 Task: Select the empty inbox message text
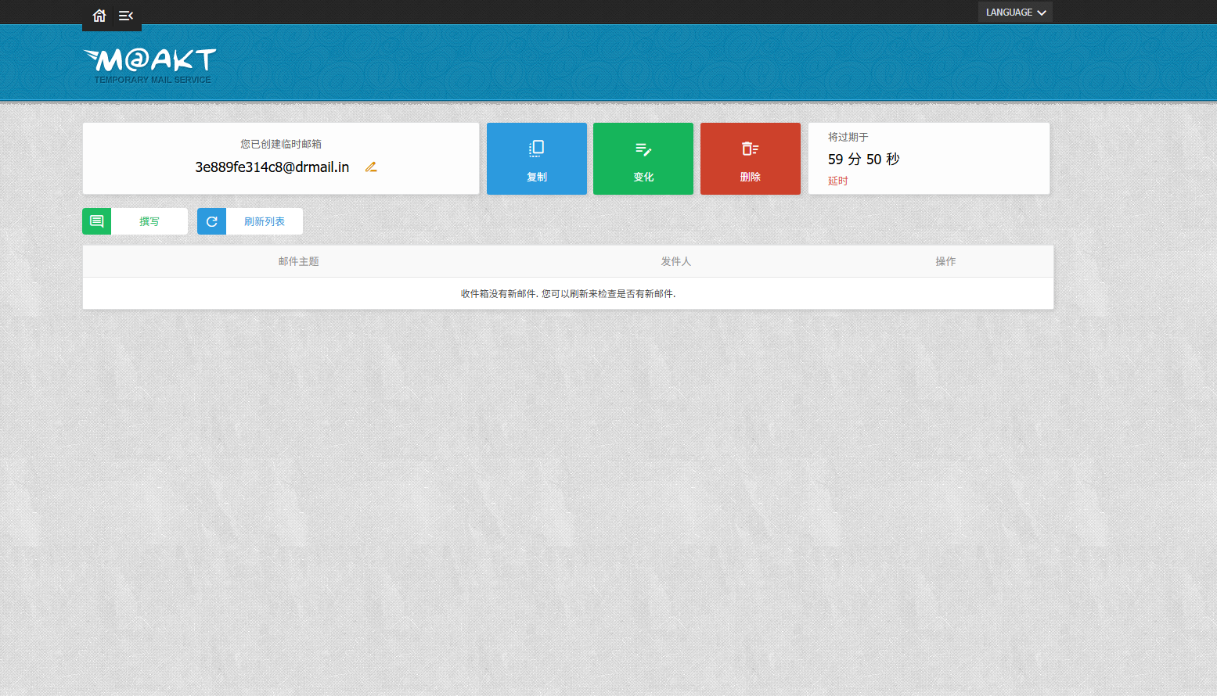pos(568,294)
